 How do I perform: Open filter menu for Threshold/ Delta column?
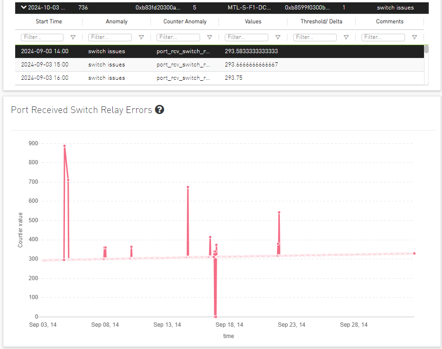click(x=346, y=38)
